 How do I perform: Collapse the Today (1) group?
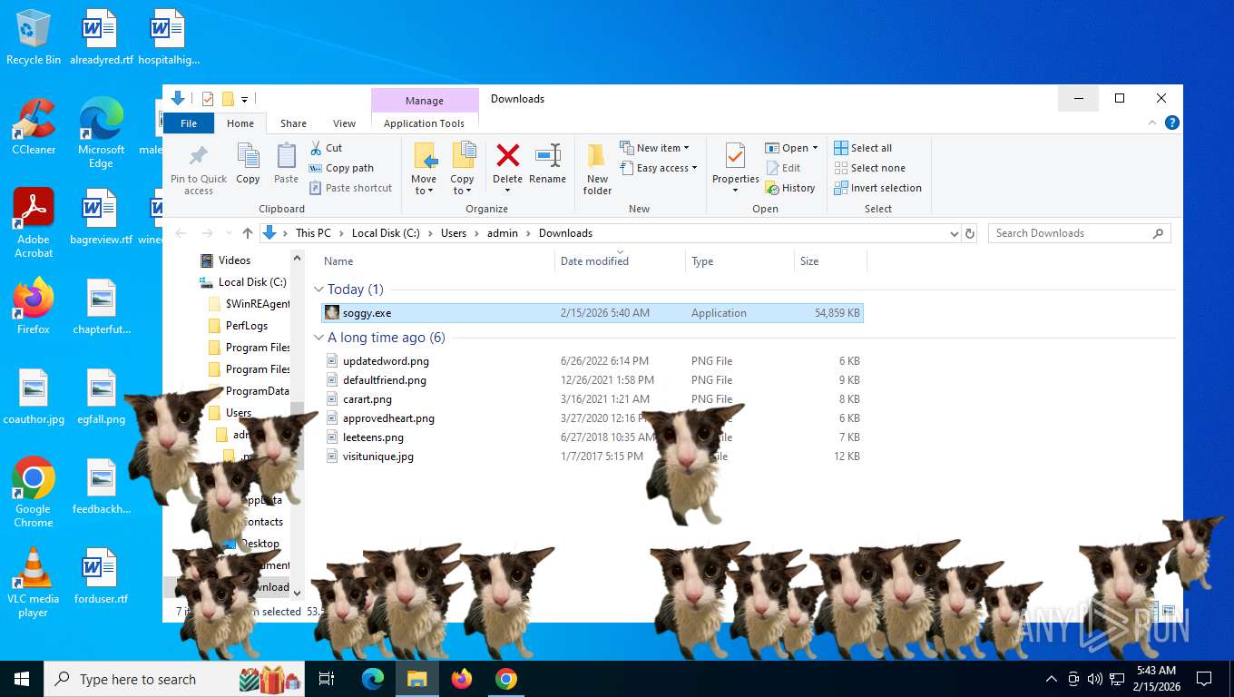point(318,290)
